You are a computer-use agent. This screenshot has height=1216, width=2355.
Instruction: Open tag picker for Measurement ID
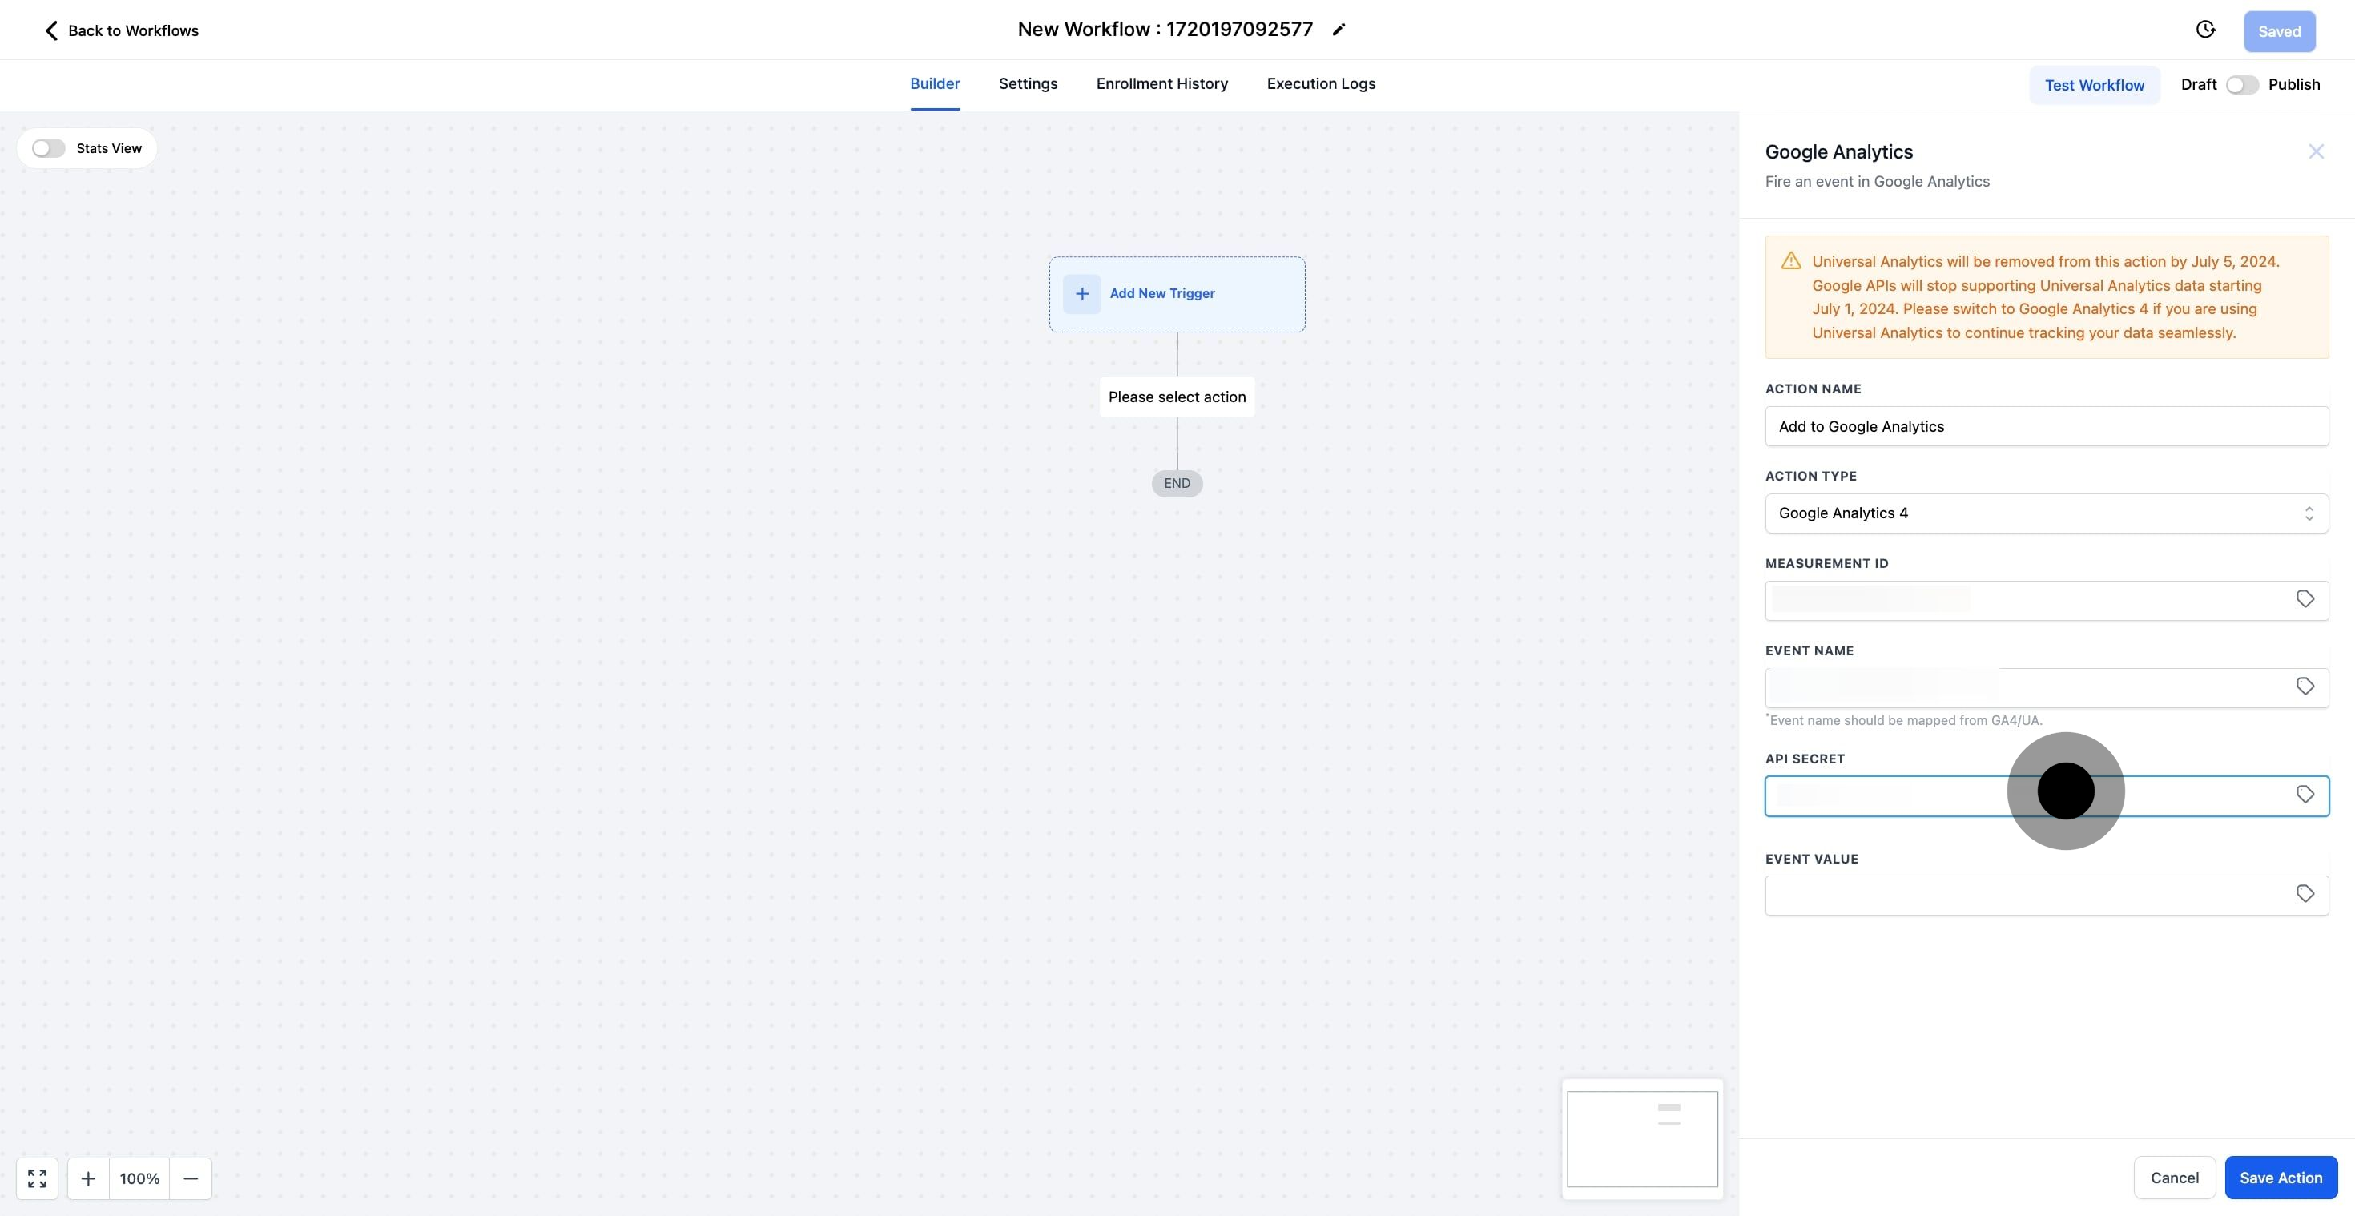coord(2305,599)
